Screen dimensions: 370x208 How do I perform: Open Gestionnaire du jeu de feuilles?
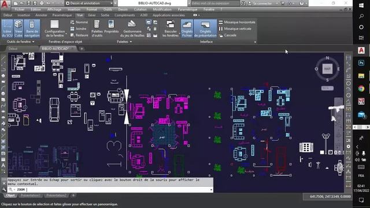click(132, 28)
